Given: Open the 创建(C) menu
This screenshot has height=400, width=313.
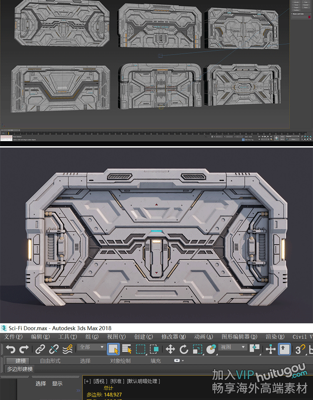Looking at the screenshot, I should point(144,337).
